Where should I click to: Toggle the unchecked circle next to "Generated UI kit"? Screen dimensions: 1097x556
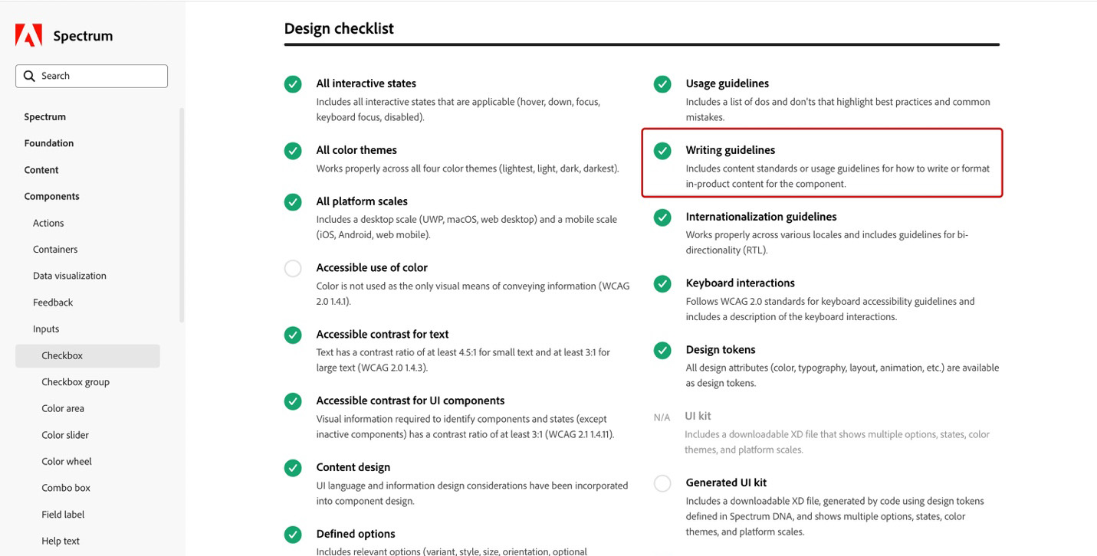[x=662, y=483]
